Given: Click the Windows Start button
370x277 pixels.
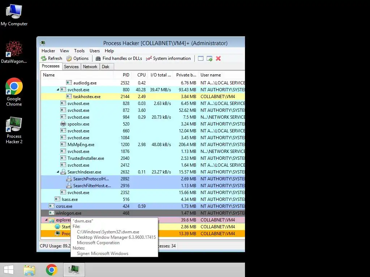Looking at the screenshot, I should [9, 270].
